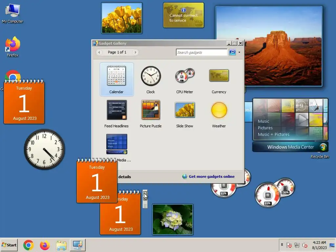Show hidden tray icons
336x252 pixels.
pyautogui.click(x=282, y=245)
